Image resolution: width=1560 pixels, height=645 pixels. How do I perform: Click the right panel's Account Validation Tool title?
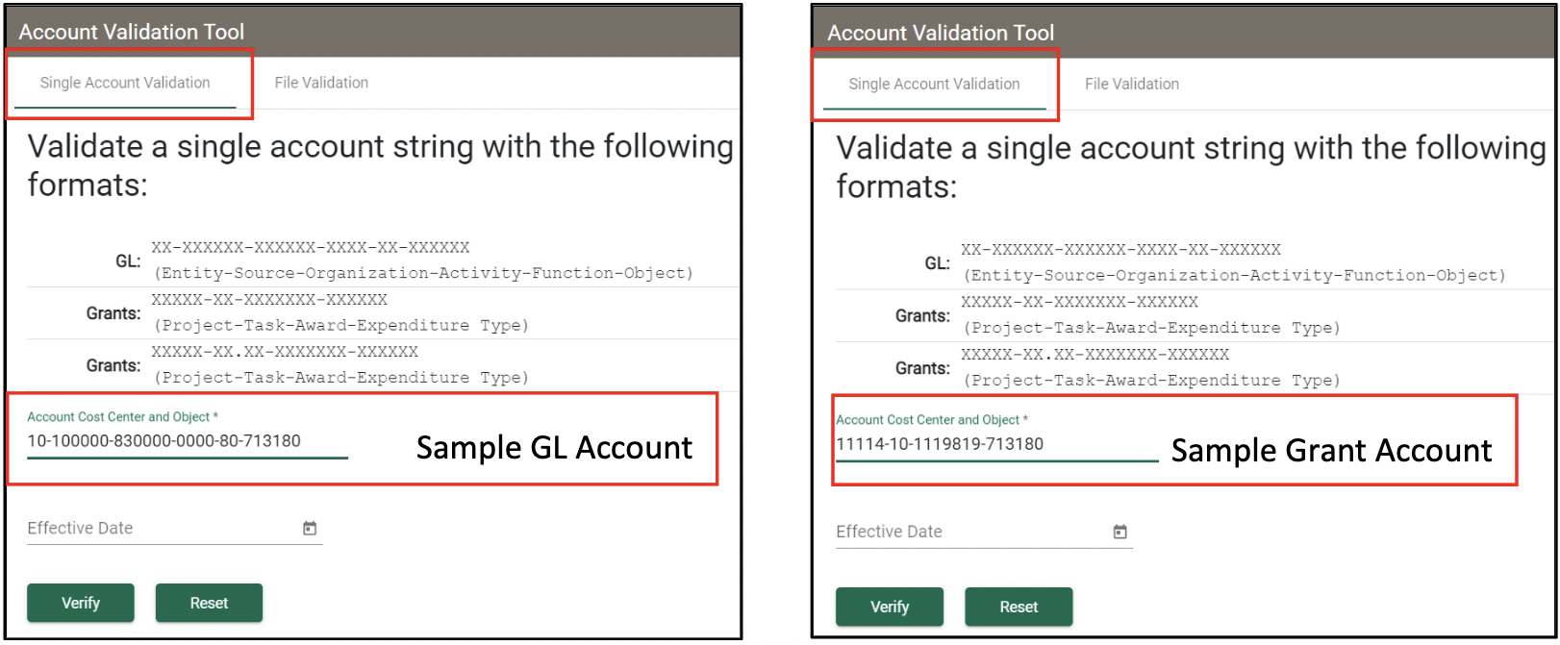point(941,33)
